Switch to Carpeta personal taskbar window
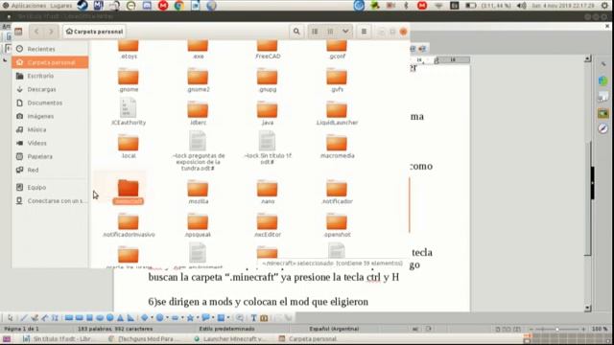 pyautogui.click(x=308, y=338)
